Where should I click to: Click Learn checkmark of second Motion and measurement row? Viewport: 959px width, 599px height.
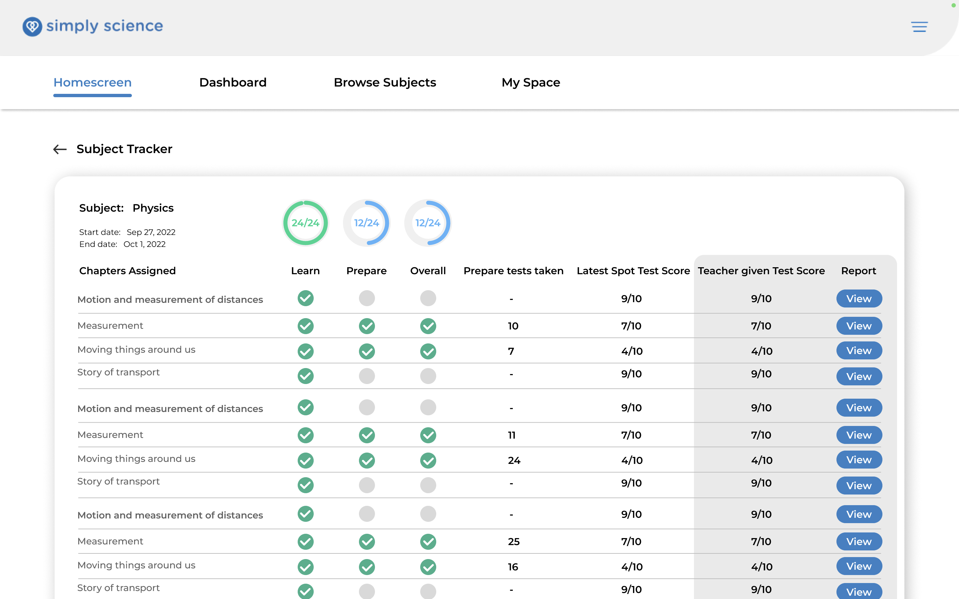tap(306, 407)
